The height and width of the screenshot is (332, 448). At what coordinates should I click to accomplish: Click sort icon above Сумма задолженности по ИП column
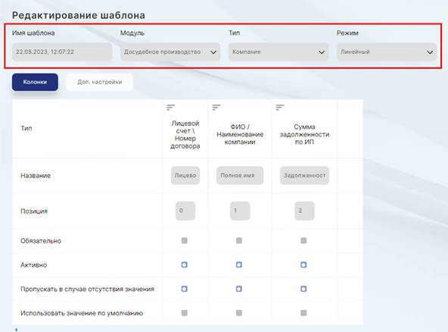280,108
